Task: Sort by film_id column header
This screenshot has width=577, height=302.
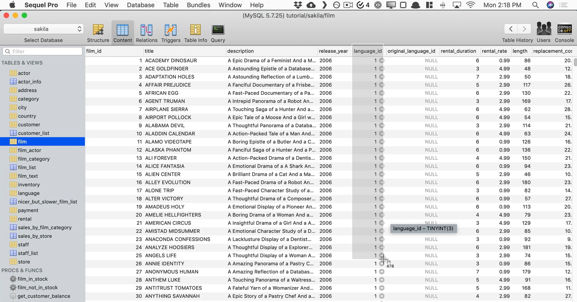Action: coord(114,51)
